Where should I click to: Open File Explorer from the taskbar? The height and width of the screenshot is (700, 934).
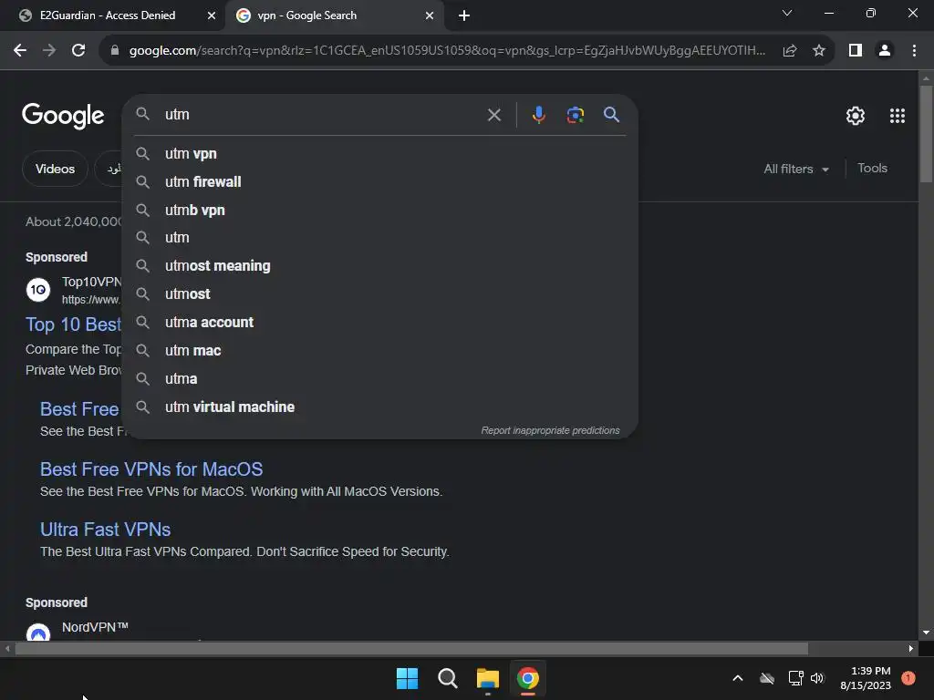coord(488,678)
